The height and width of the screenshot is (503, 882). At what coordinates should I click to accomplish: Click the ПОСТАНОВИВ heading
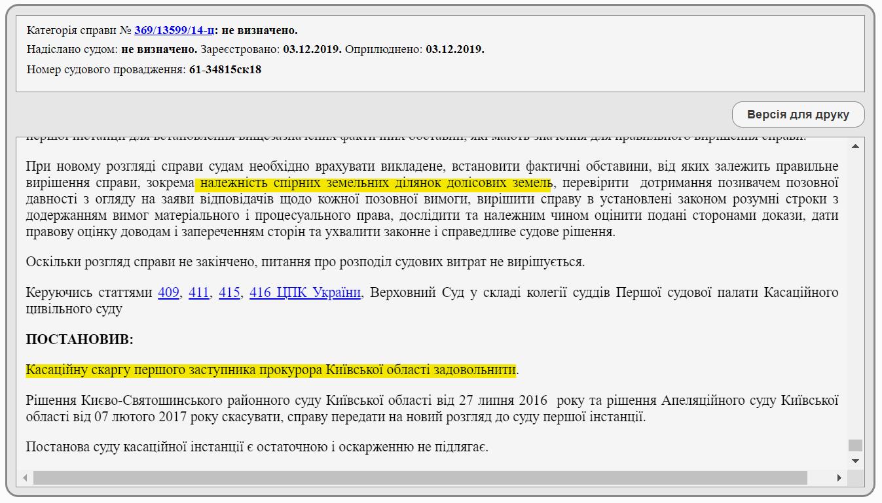pos(79,339)
